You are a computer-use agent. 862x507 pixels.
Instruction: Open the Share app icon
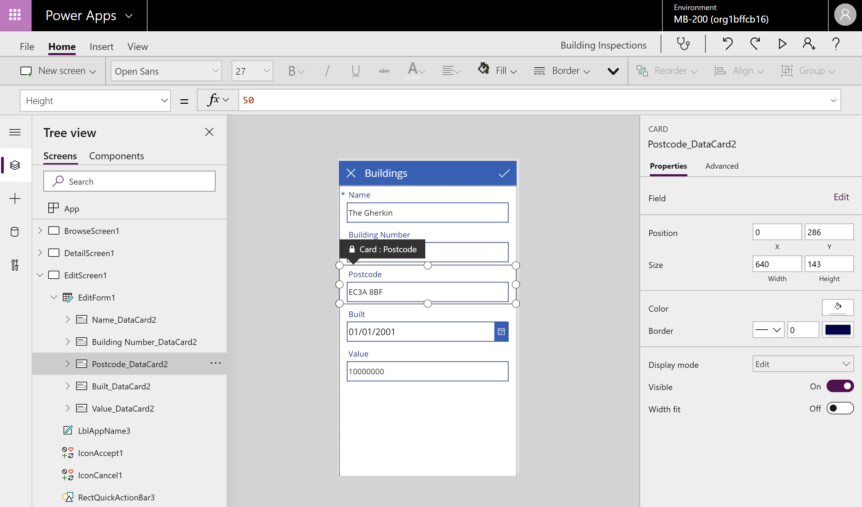[809, 44]
